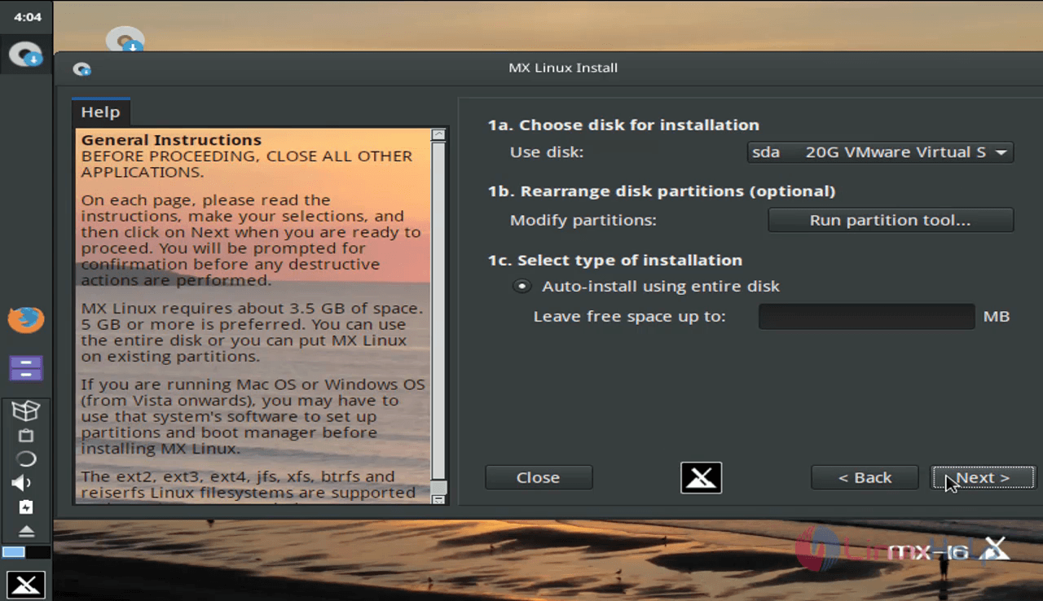1043x601 pixels.
Task: Click the help panel scrollbar thumb
Action: click(438, 309)
